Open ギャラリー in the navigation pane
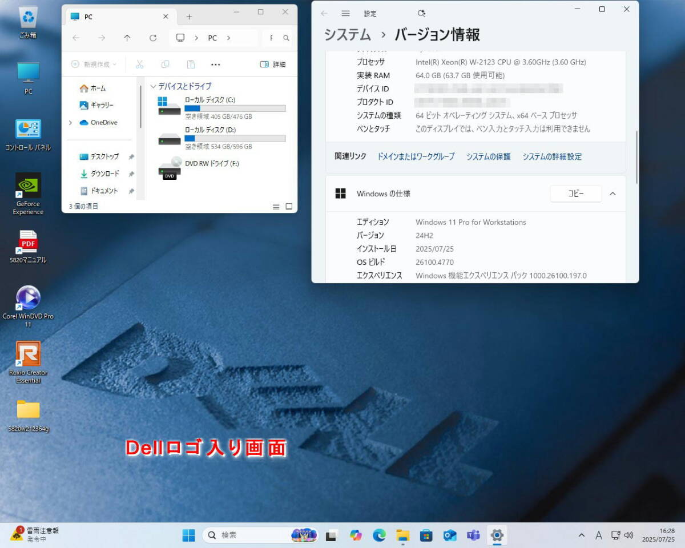 coord(96,106)
